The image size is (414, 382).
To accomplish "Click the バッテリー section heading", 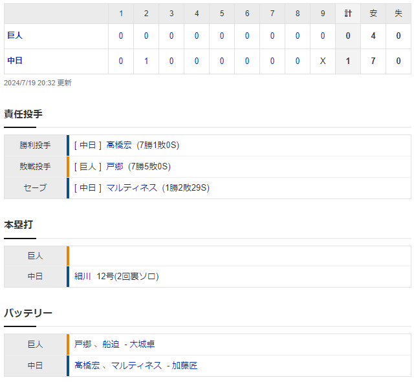I will (x=28, y=313).
